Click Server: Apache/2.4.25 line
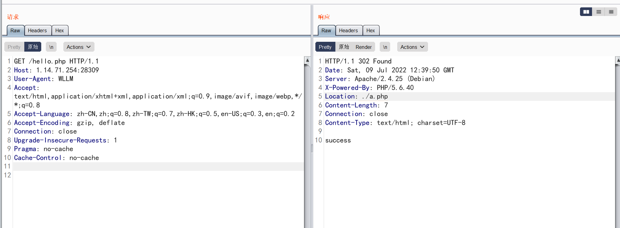 pyautogui.click(x=380, y=79)
